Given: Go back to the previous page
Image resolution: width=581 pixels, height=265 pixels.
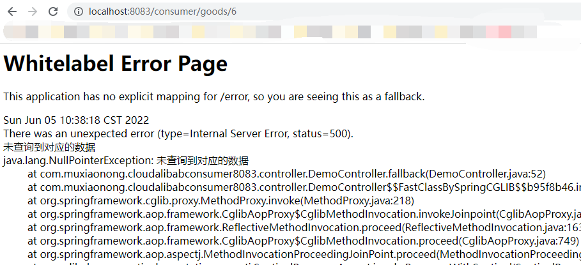Looking at the screenshot, I should tap(12, 11).
